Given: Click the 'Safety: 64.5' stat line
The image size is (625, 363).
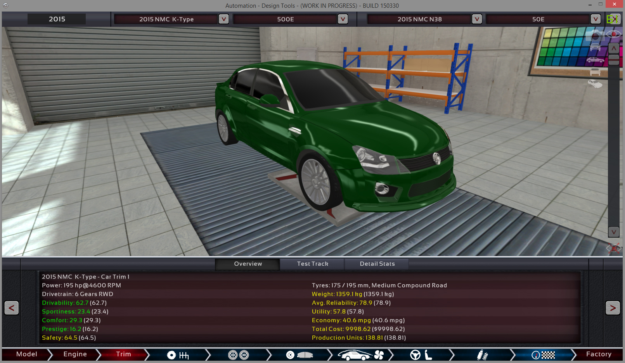Looking at the screenshot, I should [x=69, y=338].
